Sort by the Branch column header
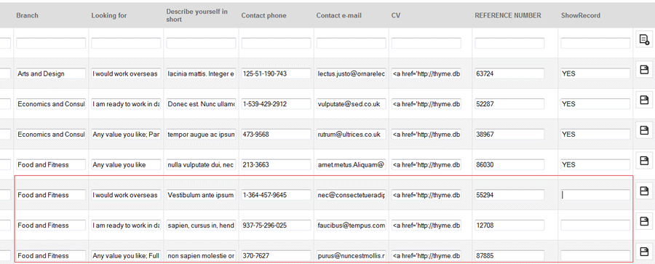Viewport: 655px width, 264px height. [27, 15]
